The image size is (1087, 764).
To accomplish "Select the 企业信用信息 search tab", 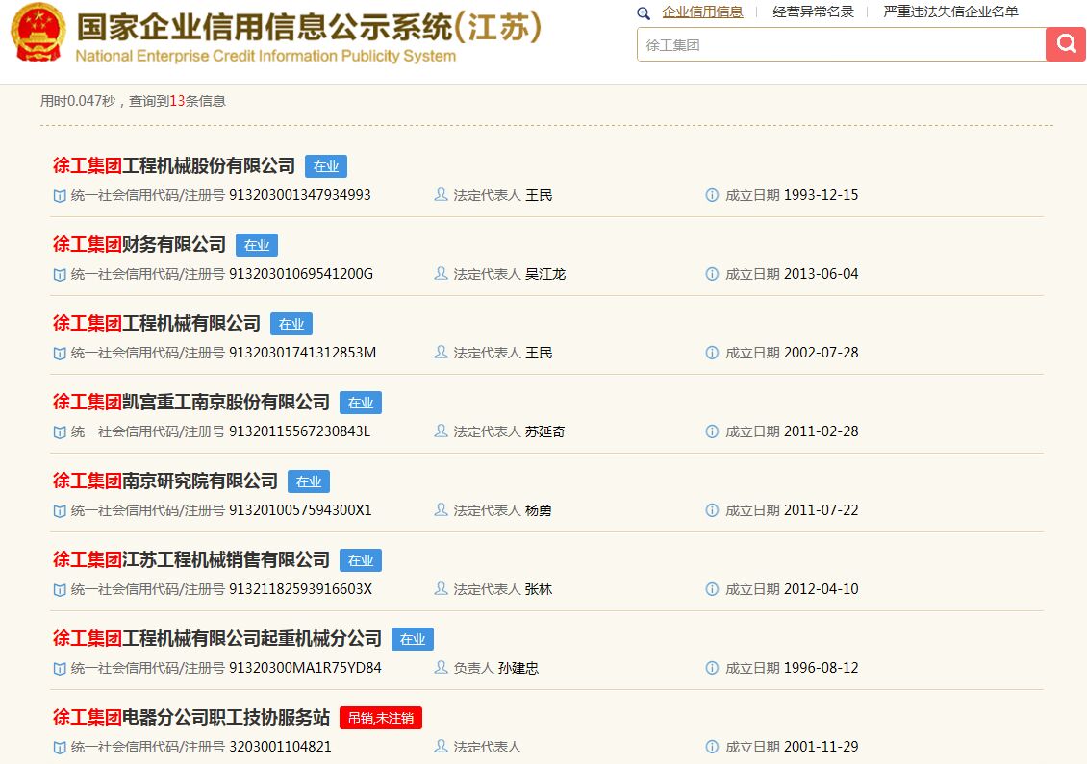I will [x=702, y=12].
